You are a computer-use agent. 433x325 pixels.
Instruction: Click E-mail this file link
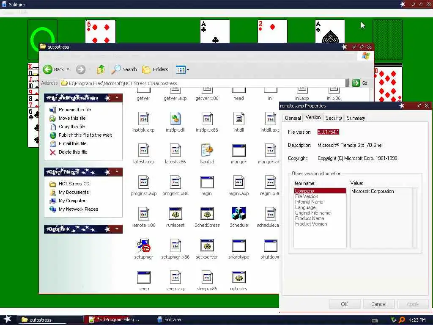point(72,144)
